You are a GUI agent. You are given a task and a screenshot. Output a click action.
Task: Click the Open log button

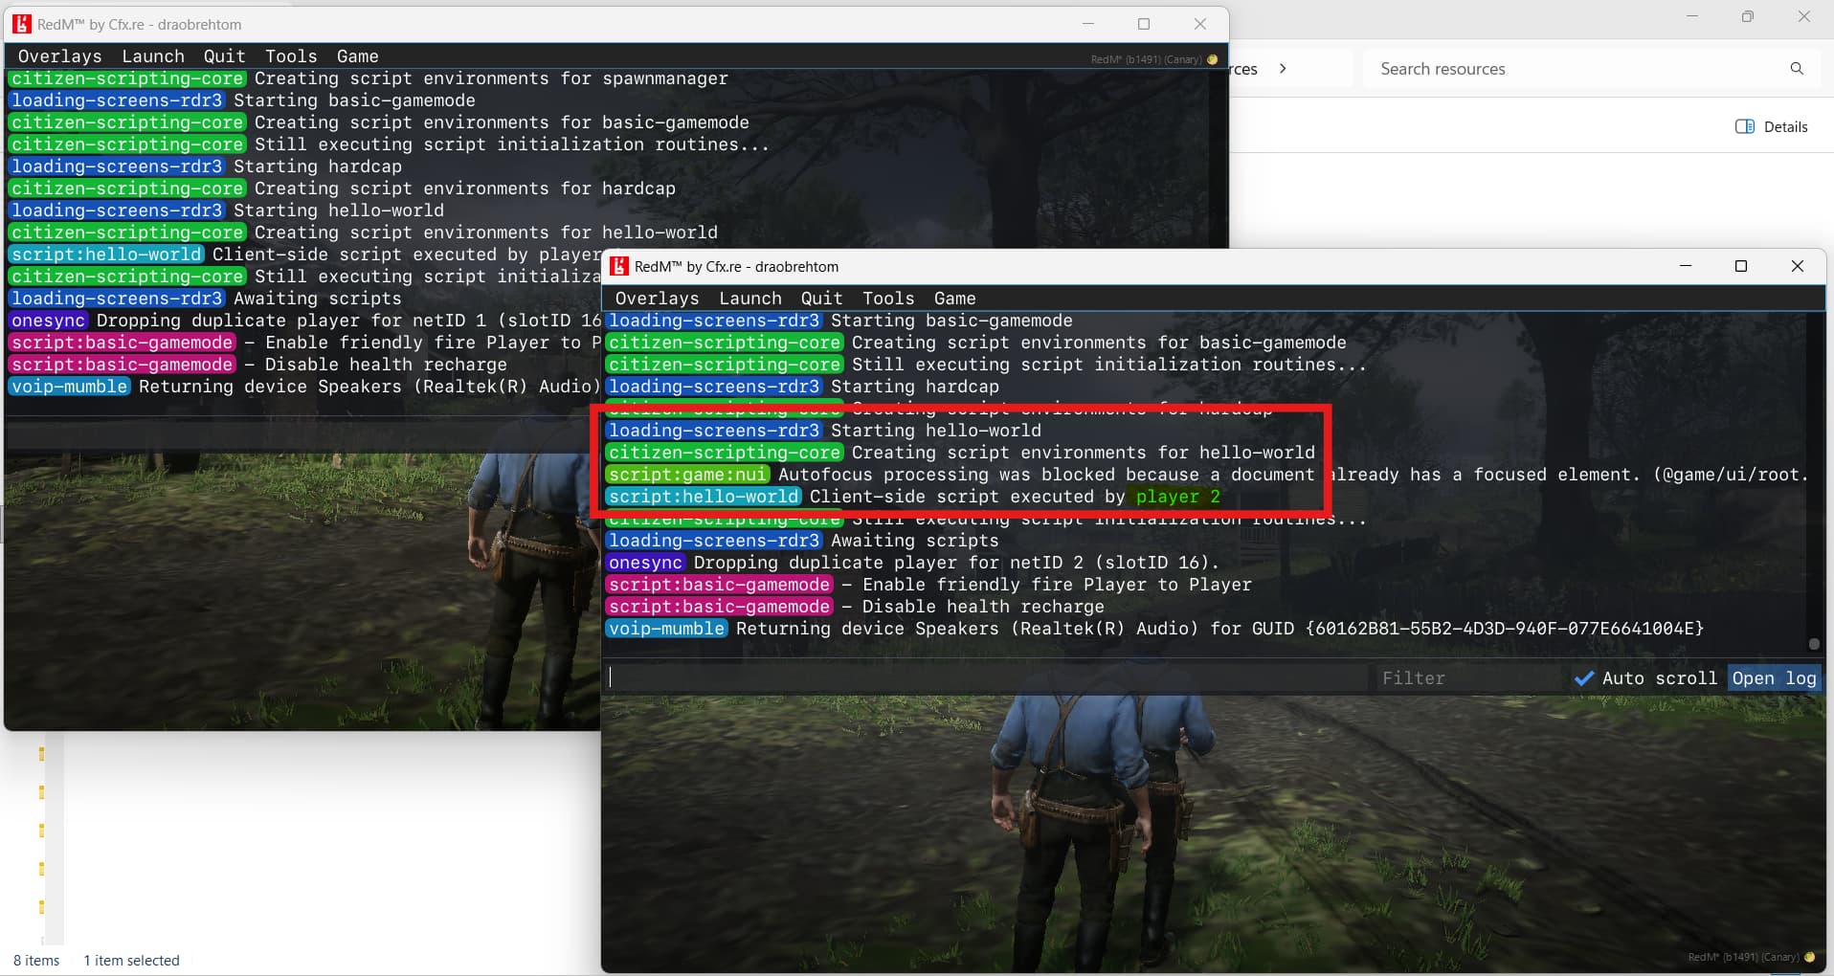pyautogui.click(x=1774, y=678)
